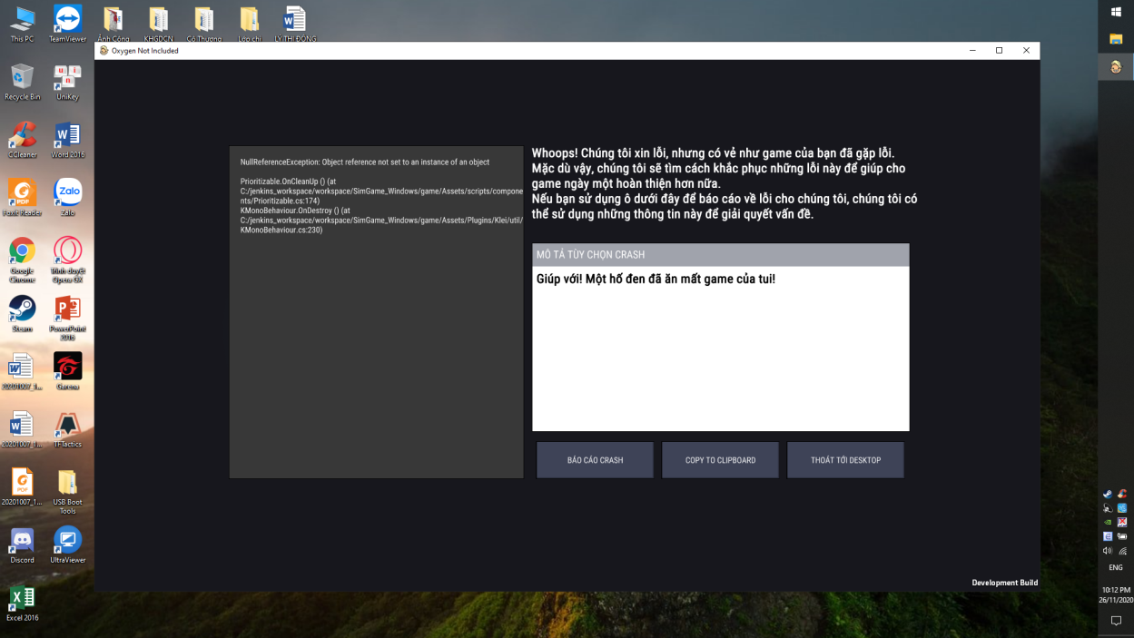Copy crash log with COPY TO CLIPBOARD

pyautogui.click(x=720, y=460)
